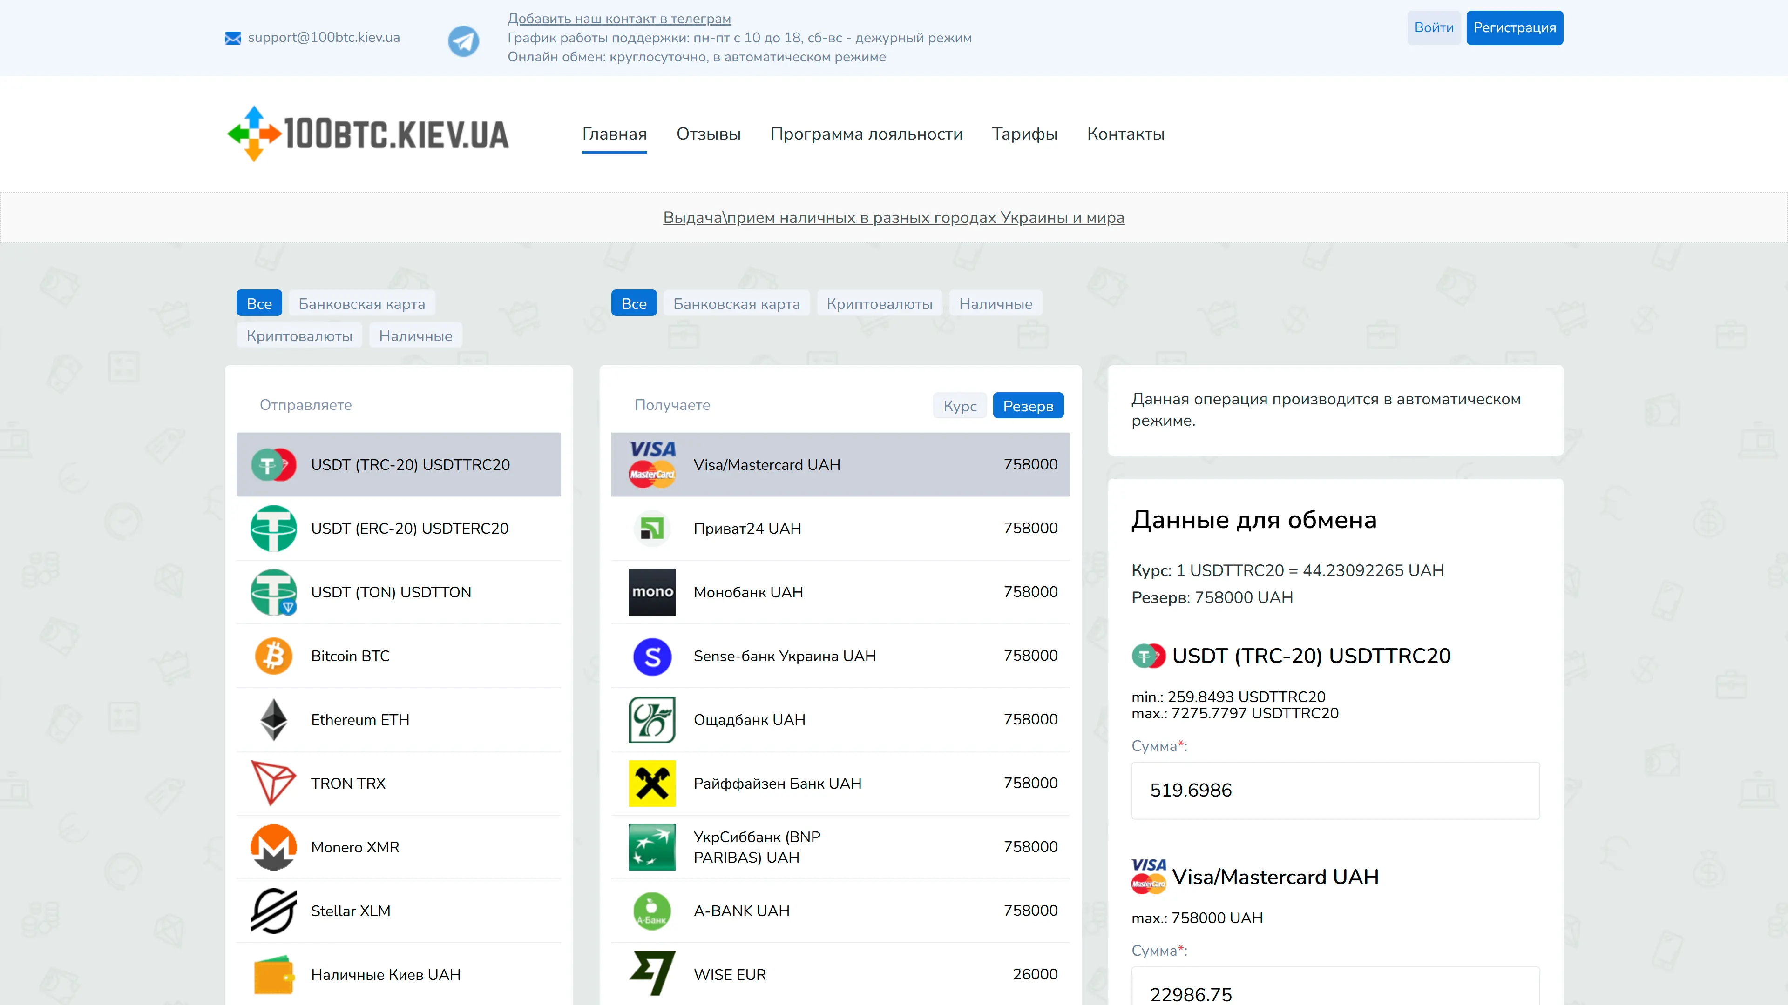Open the Отзывы page

click(708, 134)
